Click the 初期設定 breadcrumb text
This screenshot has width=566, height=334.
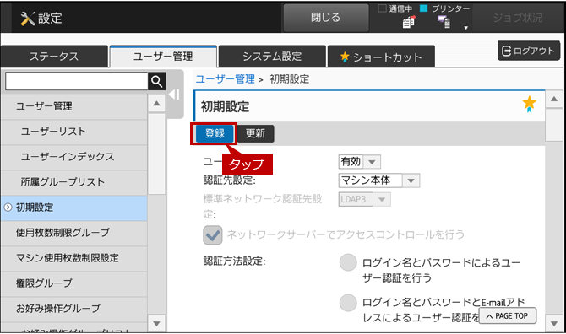tap(290, 79)
